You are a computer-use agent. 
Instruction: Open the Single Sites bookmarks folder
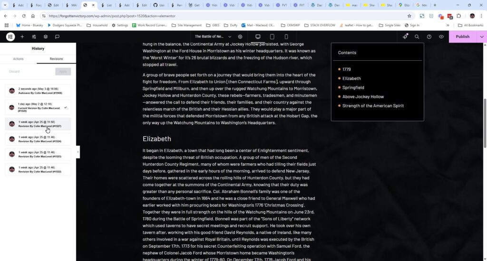point(390,25)
